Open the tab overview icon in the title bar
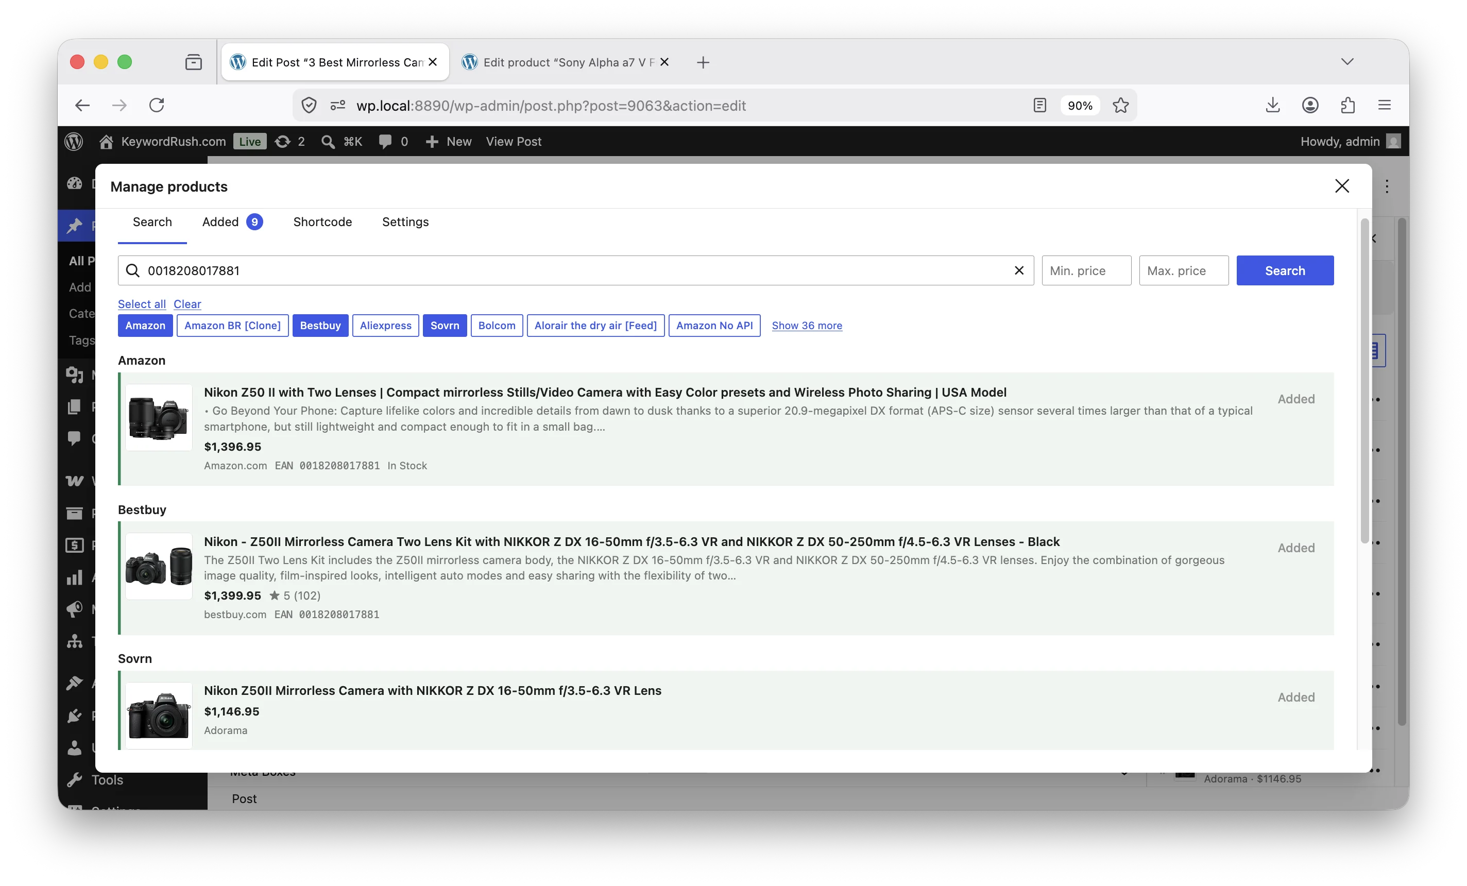Screen dimensions: 1467x886 point(194,62)
